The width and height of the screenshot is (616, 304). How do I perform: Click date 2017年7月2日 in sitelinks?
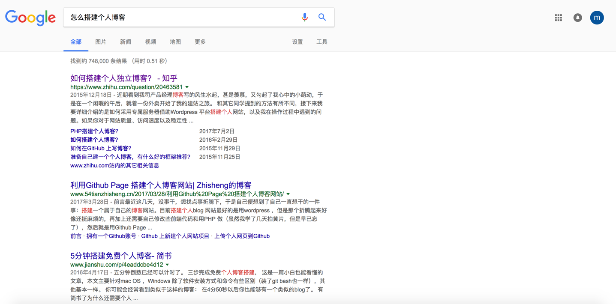217,131
